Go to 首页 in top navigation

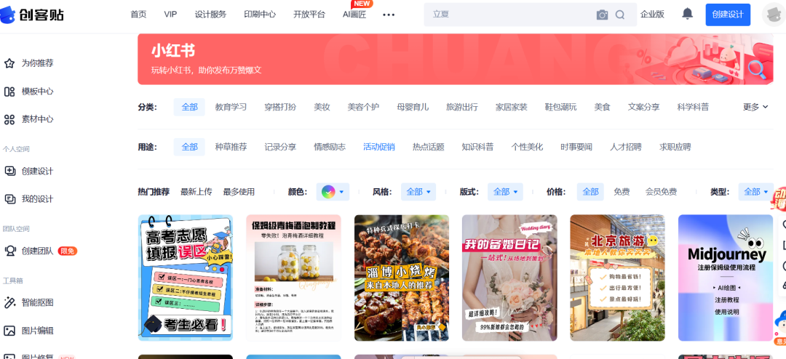138,15
